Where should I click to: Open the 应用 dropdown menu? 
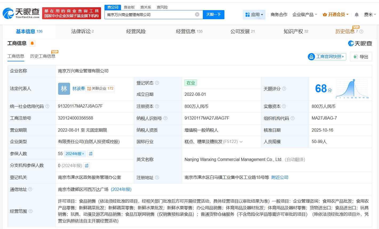254,15
